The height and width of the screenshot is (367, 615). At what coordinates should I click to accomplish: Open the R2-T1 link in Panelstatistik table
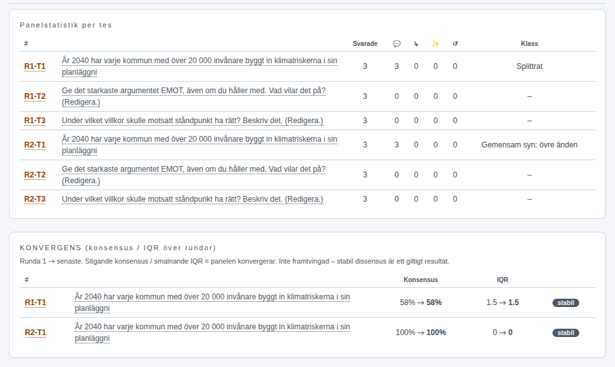tap(35, 145)
